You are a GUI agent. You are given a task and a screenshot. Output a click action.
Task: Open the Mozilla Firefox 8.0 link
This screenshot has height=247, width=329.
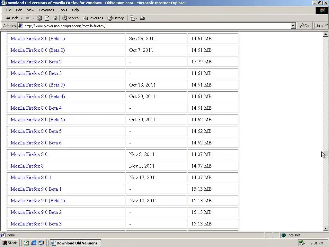pyautogui.click(x=29, y=154)
